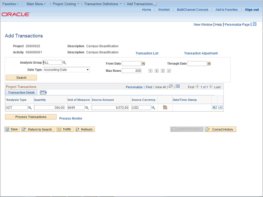
Task: Click the From Date input field
Action: coord(131,64)
